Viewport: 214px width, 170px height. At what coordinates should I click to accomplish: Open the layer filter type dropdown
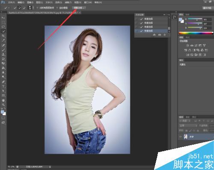click(x=185, y=121)
